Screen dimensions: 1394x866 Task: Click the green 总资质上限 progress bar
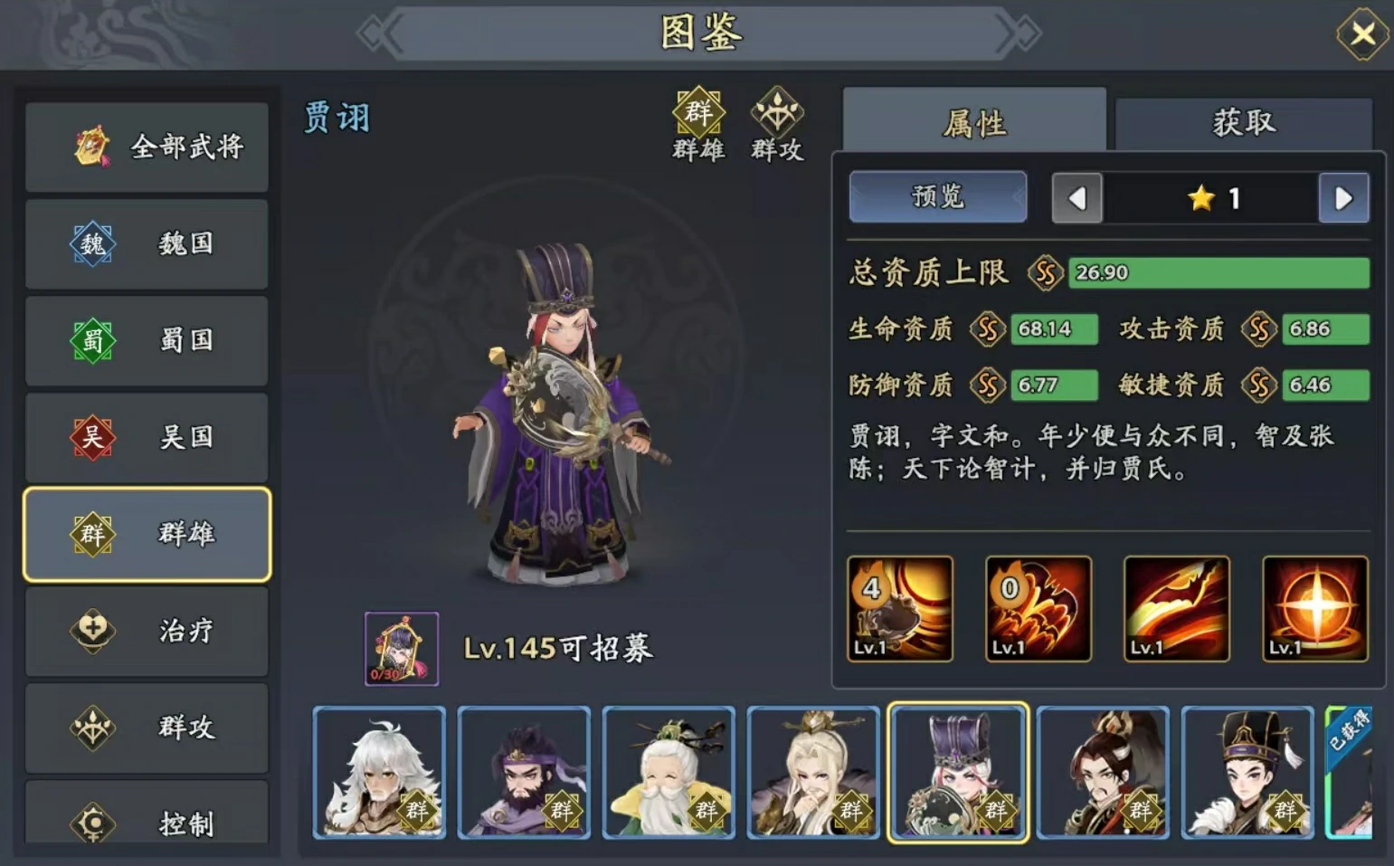[x=1219, y=272]
